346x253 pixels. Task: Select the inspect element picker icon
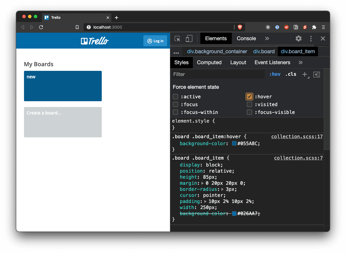[177, 39]
